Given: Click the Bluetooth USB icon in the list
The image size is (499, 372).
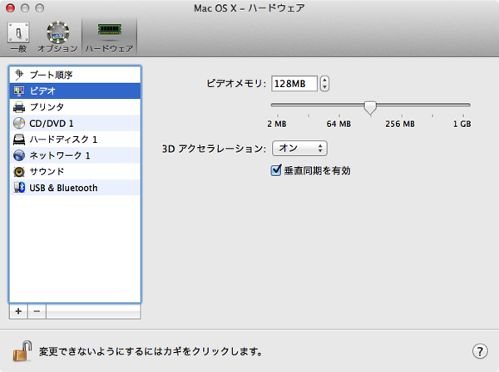Looking at the screenshot, I should (19, 188).
